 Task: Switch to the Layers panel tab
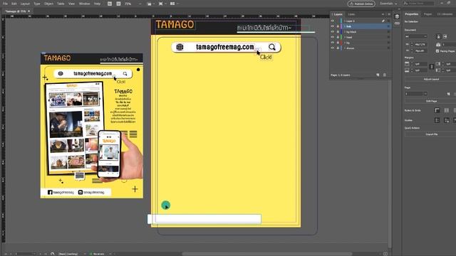coord(338,14)
